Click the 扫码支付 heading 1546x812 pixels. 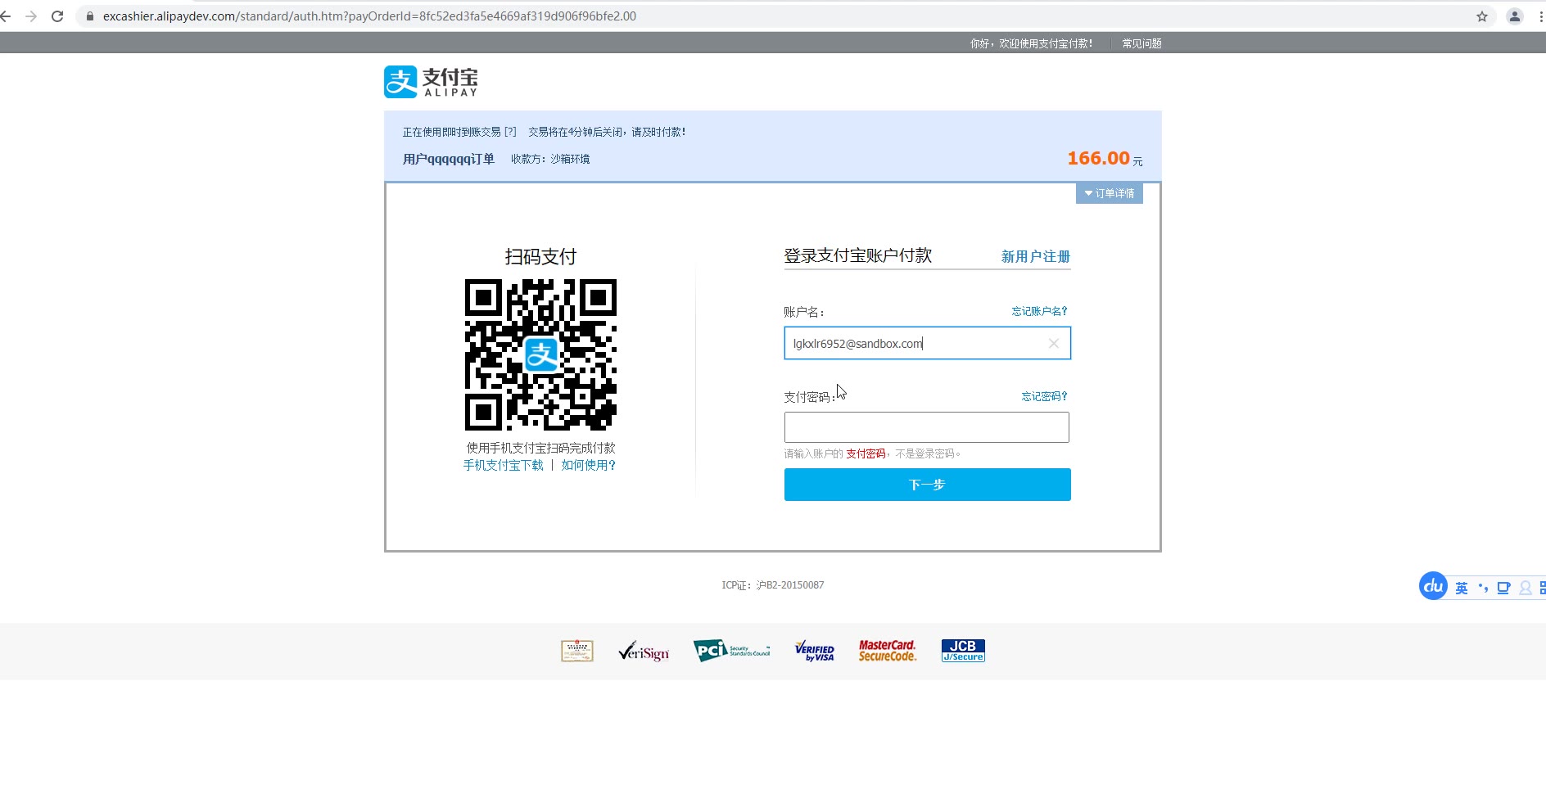pos(540,256)
